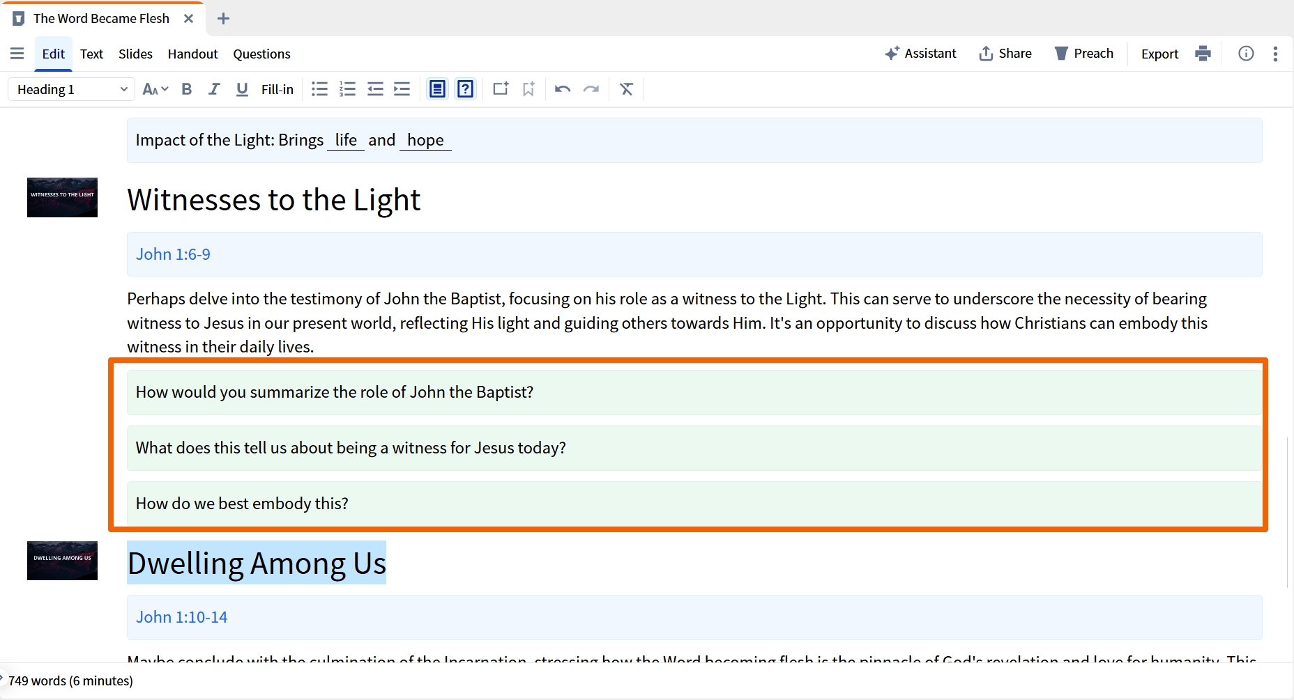Undo the last edit
1294x700 pixels.
(563, 89)
